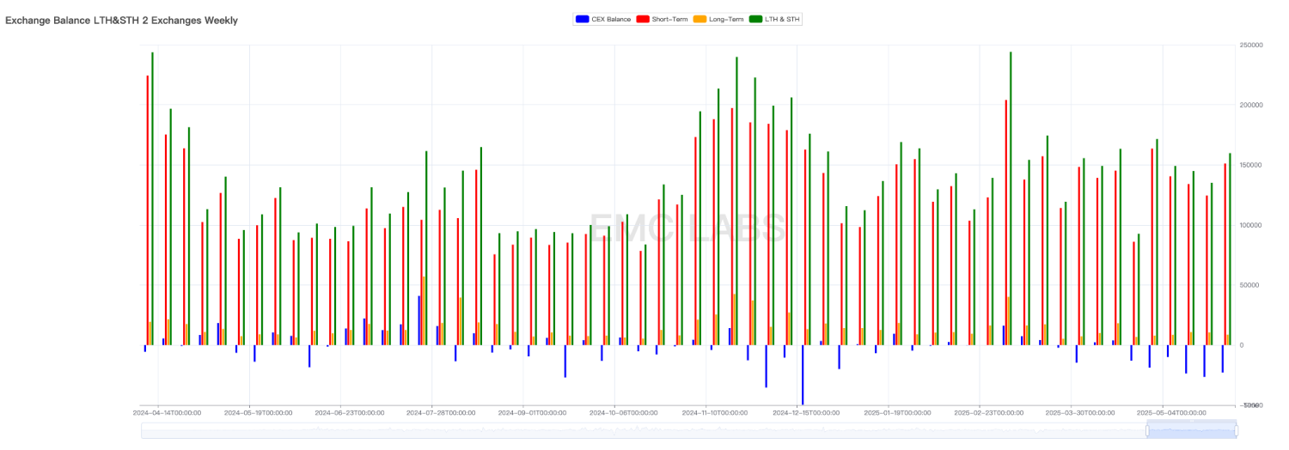Image resolution: width=1289 pixels, height=450 pixels.
Task: Click the tallest orange Long-Term bar
Action: (x=423, y=311)
